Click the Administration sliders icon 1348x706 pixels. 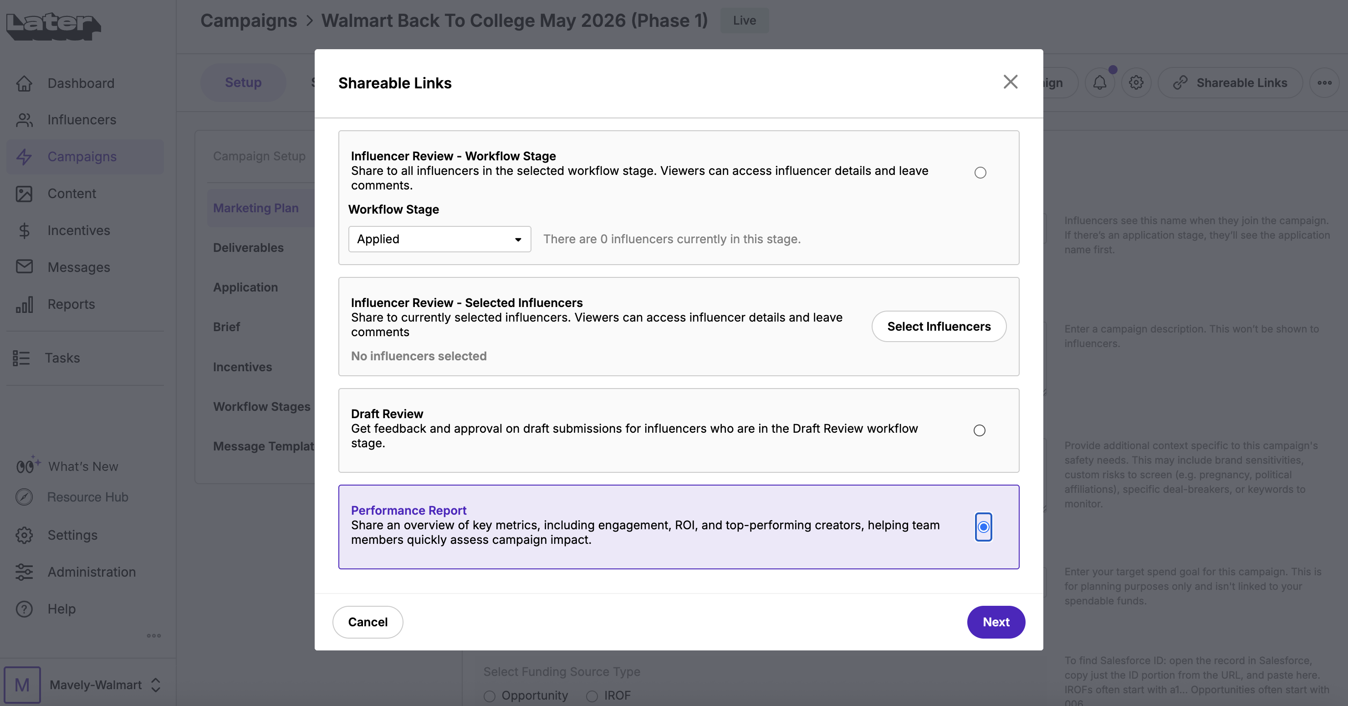point(24,572)
